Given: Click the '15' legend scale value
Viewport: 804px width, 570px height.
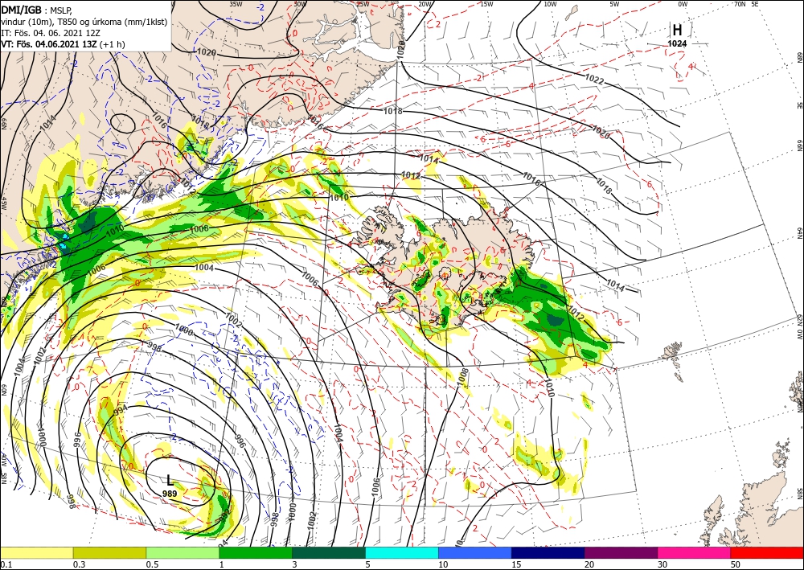Looking at the screenshot, I should pos(516,564).
